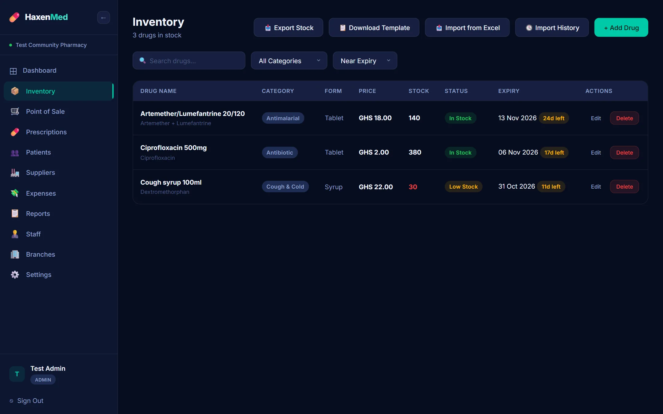Image resolution: width=663 pixels, height=414 pixels.
Task: Click Download Template button
Action: [x=374, y=28]
